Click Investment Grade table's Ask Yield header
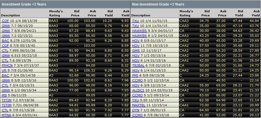Viewport: 261px width, 118px height. (126, 13)
